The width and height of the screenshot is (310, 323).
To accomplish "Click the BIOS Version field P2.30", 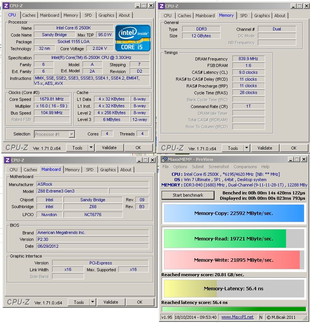I will [93, 239].
